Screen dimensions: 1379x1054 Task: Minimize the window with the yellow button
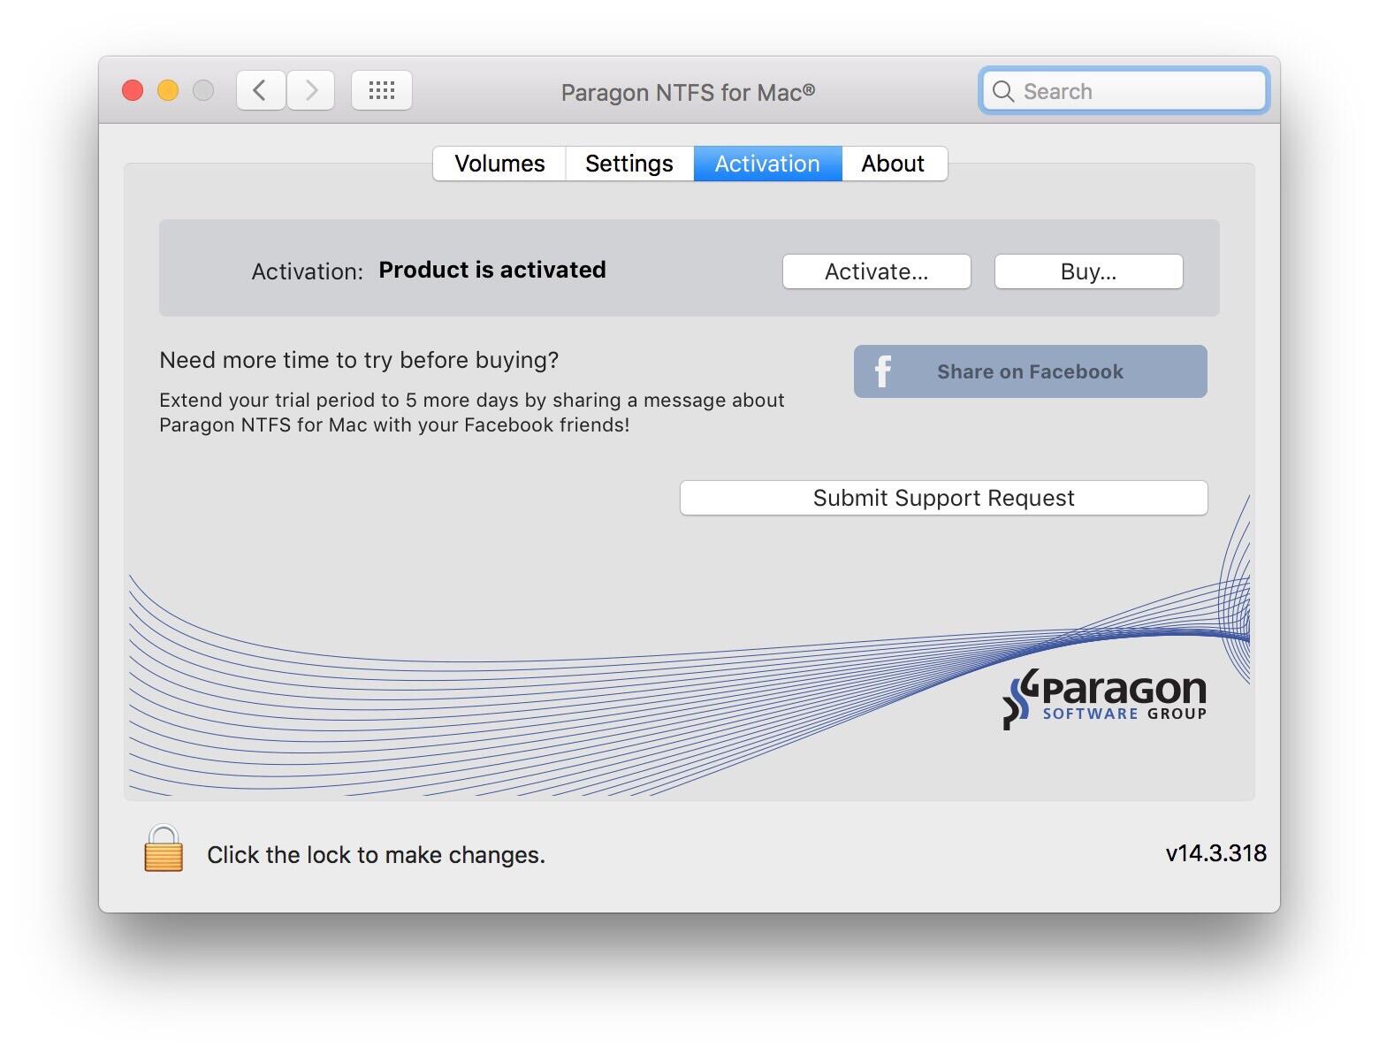pos(168,90)
